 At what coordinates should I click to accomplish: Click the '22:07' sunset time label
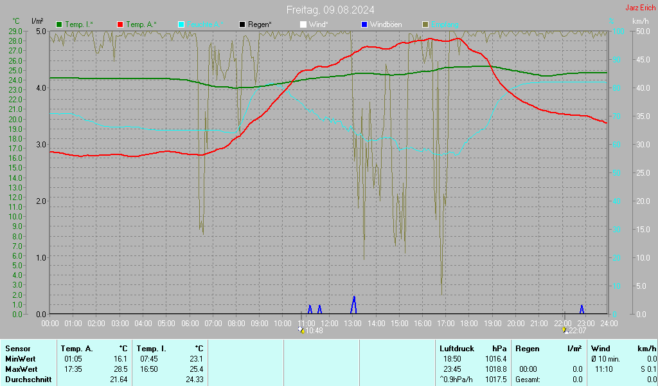pyautogui.click(x=578, y=331)
